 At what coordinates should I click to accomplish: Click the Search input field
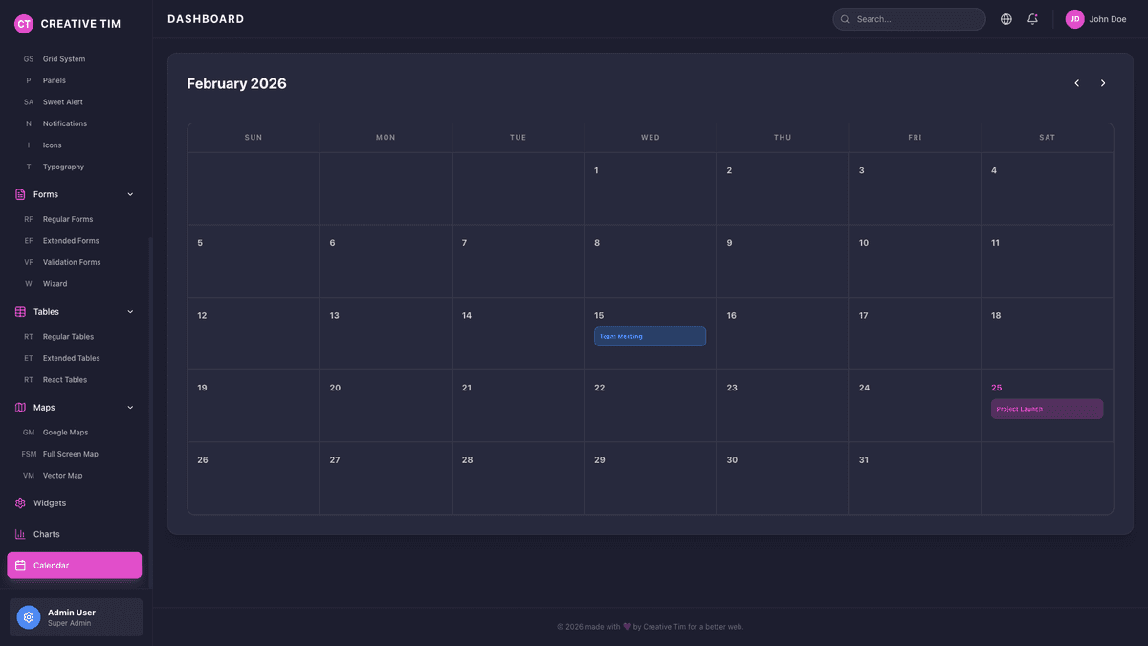[x=909, y=18]
